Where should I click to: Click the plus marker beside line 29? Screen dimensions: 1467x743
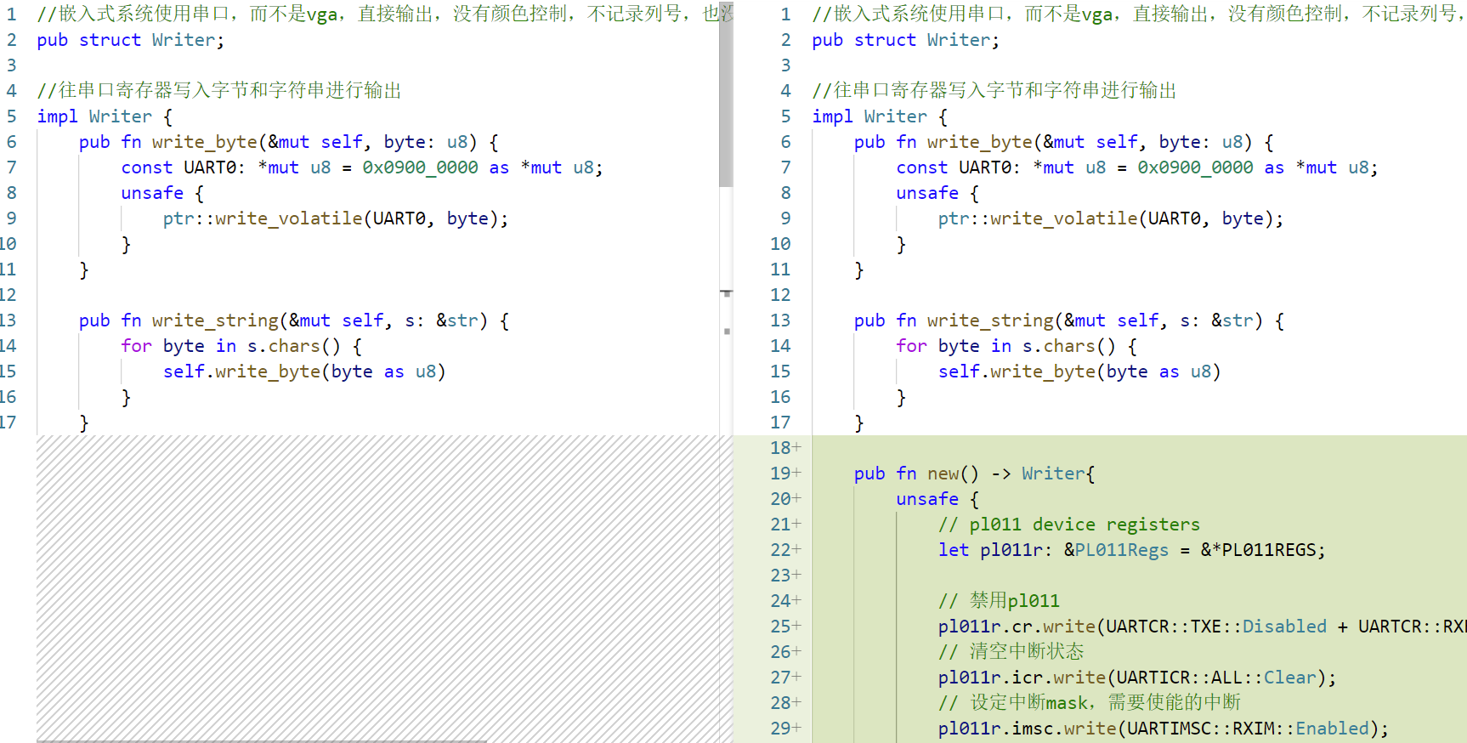(x=797, y=729)
